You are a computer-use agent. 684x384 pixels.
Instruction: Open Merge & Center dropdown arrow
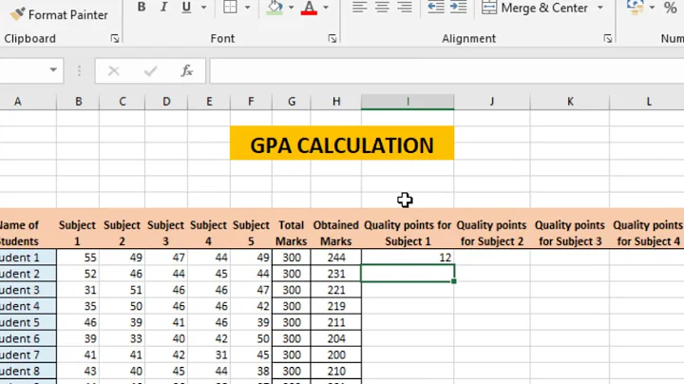pyautogui.click(x=600, y=8)
